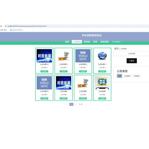The width and height of the screenshot is (149, 149).
Task: Go to pagination page 2
Action: 75,104
